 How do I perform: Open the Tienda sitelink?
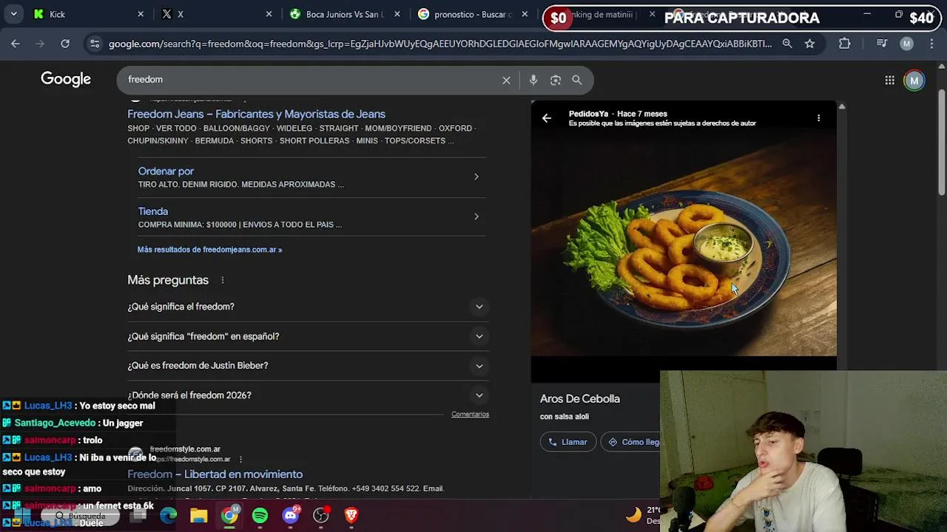coord(153,211)
